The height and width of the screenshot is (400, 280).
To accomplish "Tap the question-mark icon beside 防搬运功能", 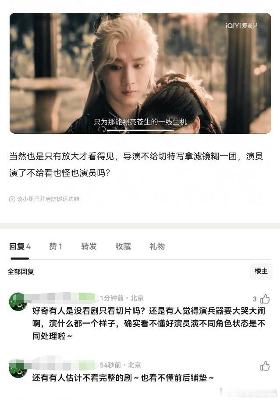I will coord(12,199).
